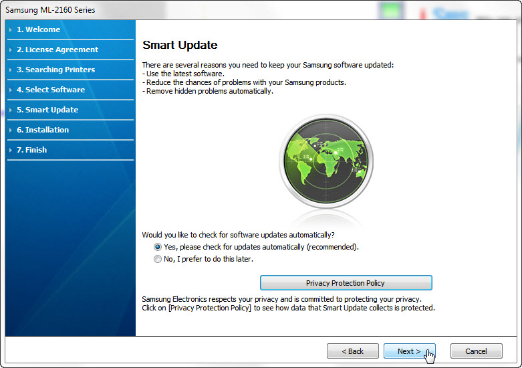Jump to the Finish step
The image size is (522, 368).
(x=31, y=150)
